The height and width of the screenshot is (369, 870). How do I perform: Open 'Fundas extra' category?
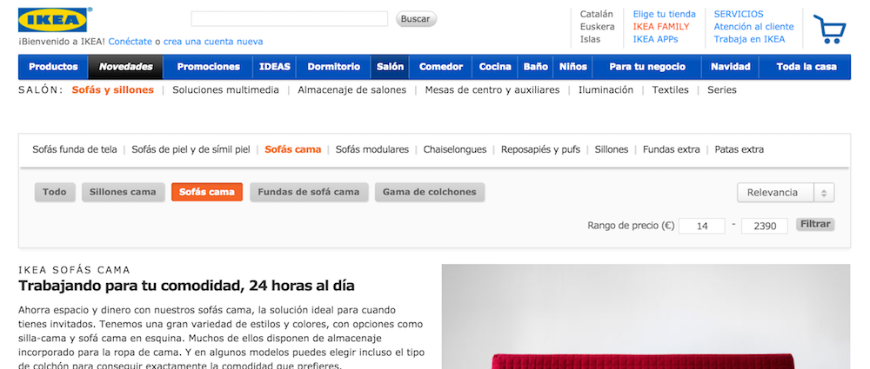point(671,149)
